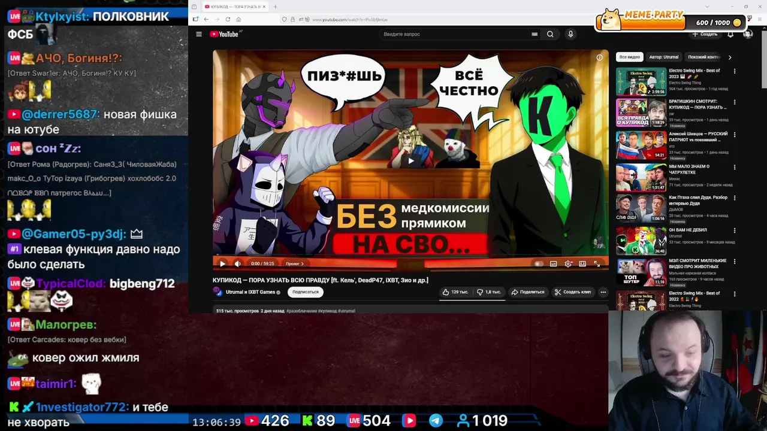This screenshot has width=767, height=431.
Task: Go to the YouTube home logo
Action: point(225,34)
